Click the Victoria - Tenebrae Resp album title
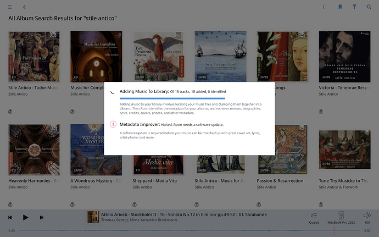The height and width of the screenshot is (237, 379). [344, 87]
